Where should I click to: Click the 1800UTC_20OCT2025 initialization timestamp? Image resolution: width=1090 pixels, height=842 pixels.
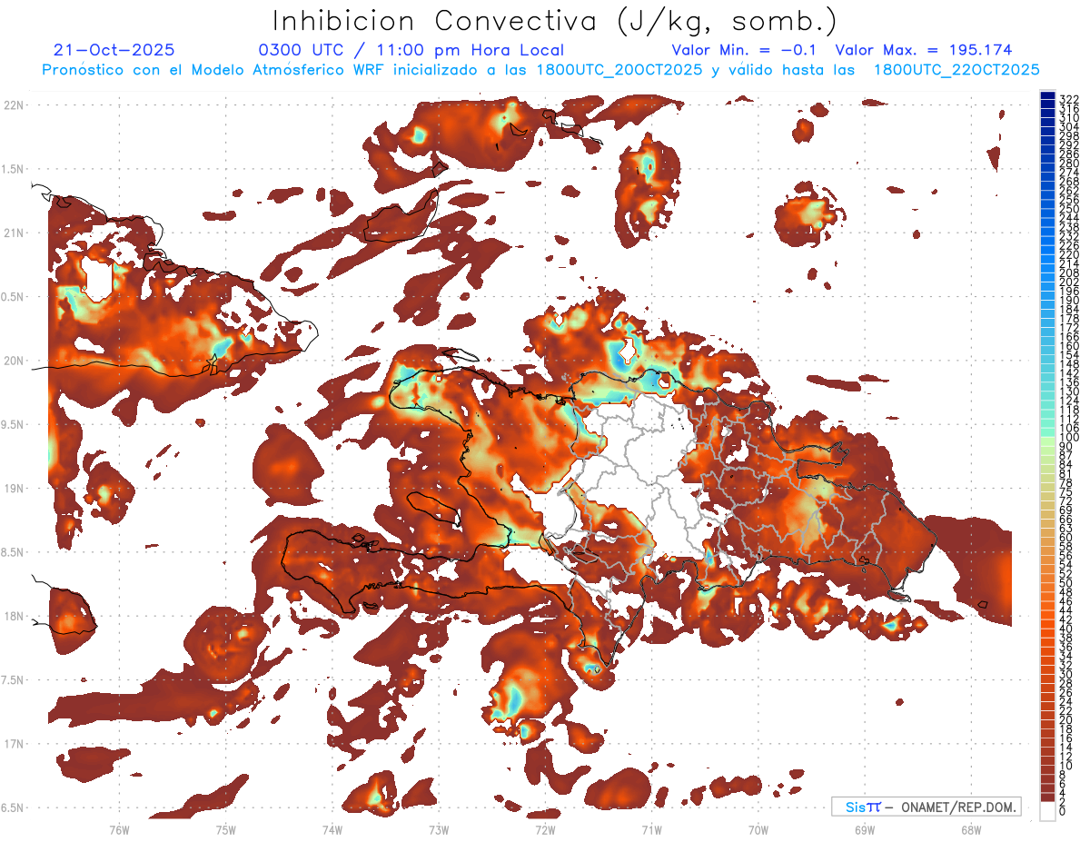click(x=619, y=70)
